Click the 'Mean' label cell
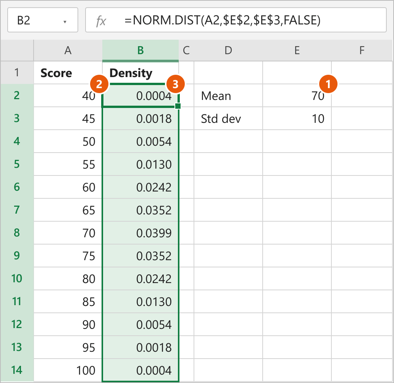The image size is (394, 383). (228, 95)
